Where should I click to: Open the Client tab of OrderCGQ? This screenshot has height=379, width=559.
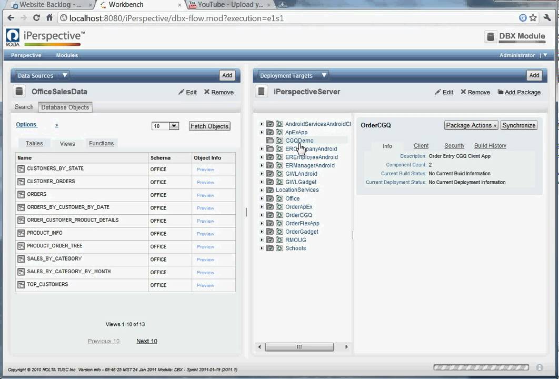click(x=421, y=146)
